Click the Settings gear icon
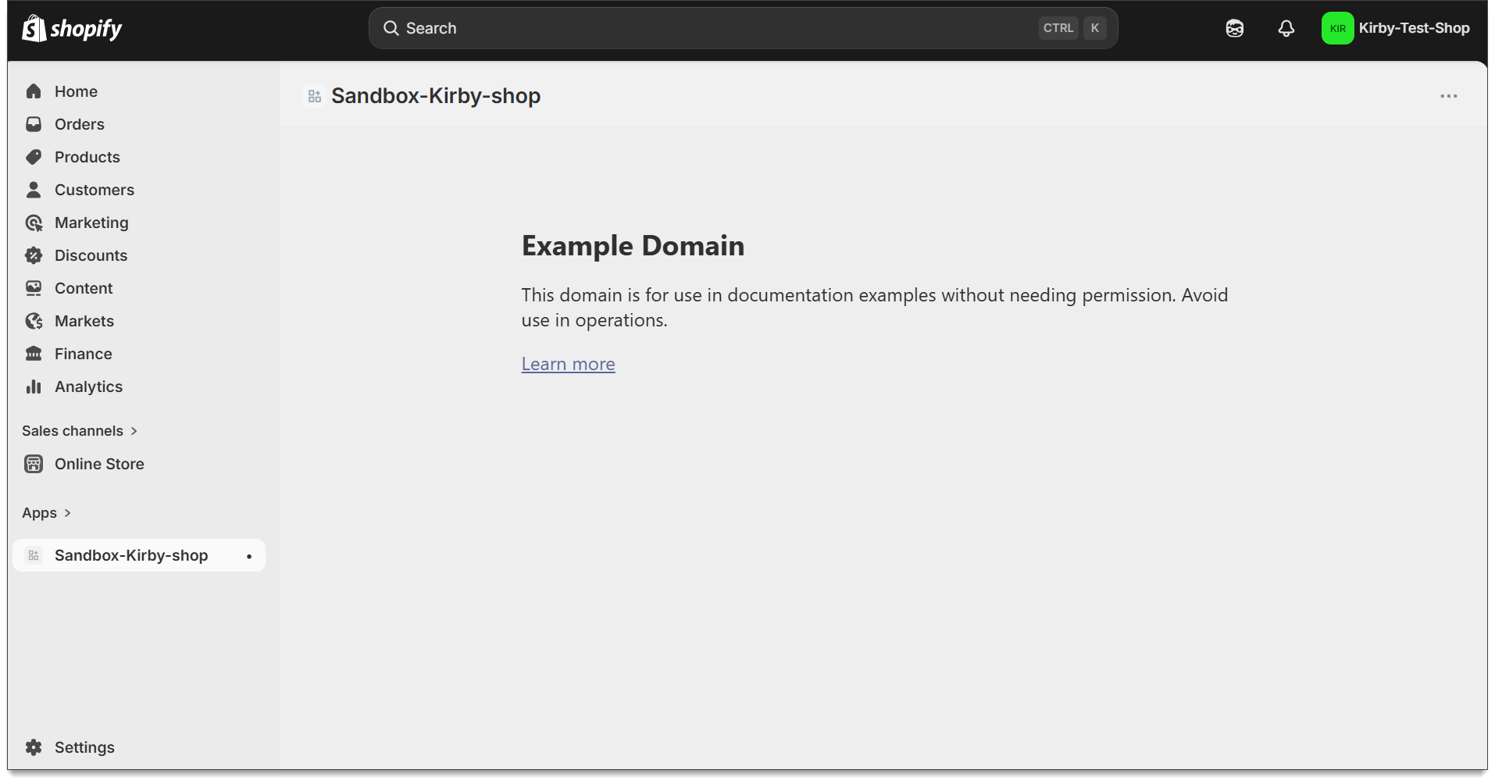The width and height of the screenshot is (1495, 784). (34, 747)
